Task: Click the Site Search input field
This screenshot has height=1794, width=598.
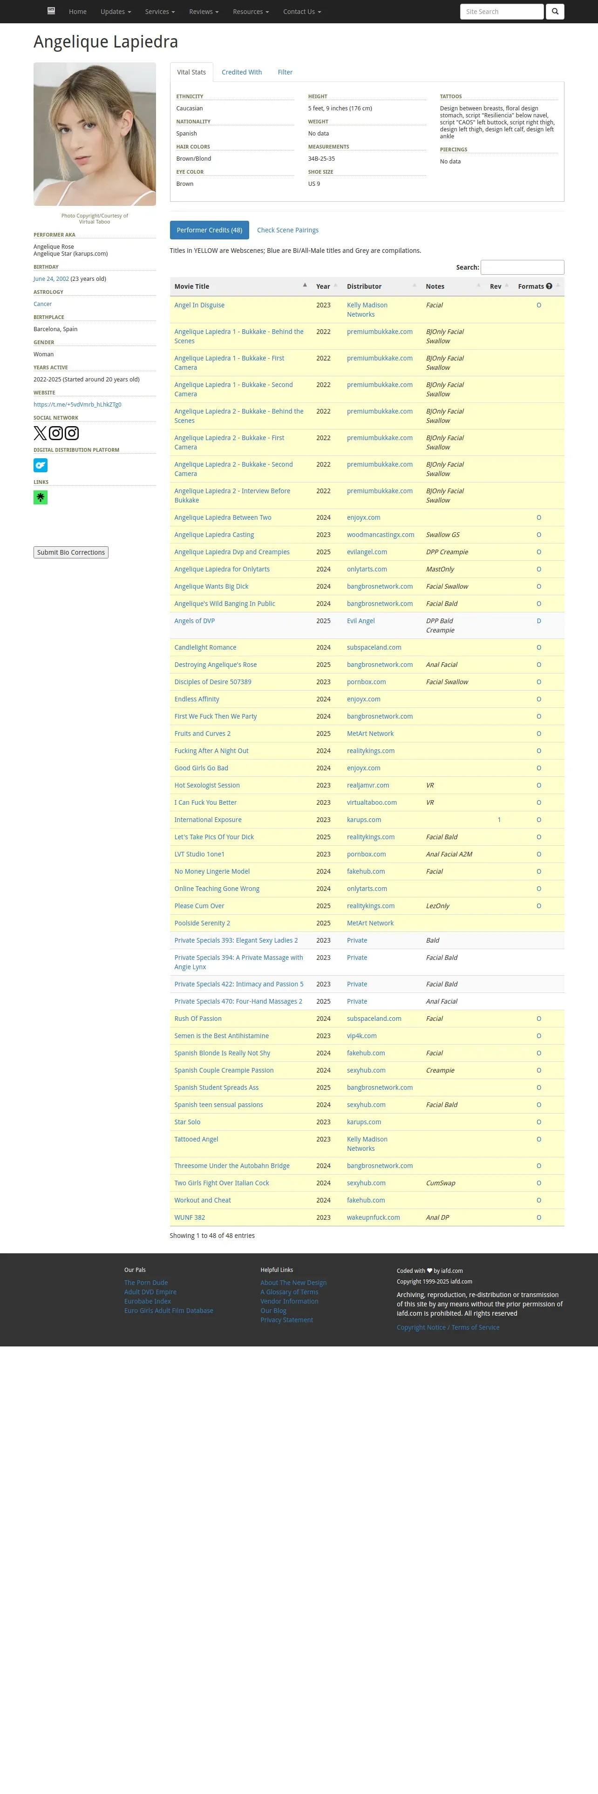Action: coord(502,11)
